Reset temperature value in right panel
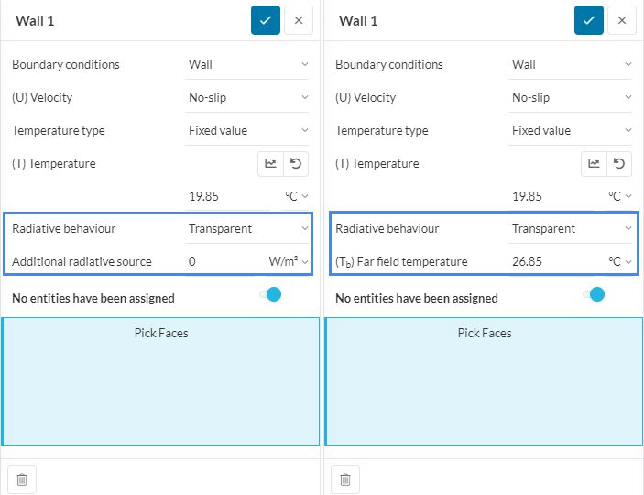 click(619, 164)
